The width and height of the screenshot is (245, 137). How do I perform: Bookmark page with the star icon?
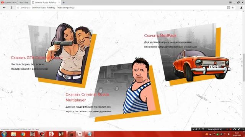233,8
